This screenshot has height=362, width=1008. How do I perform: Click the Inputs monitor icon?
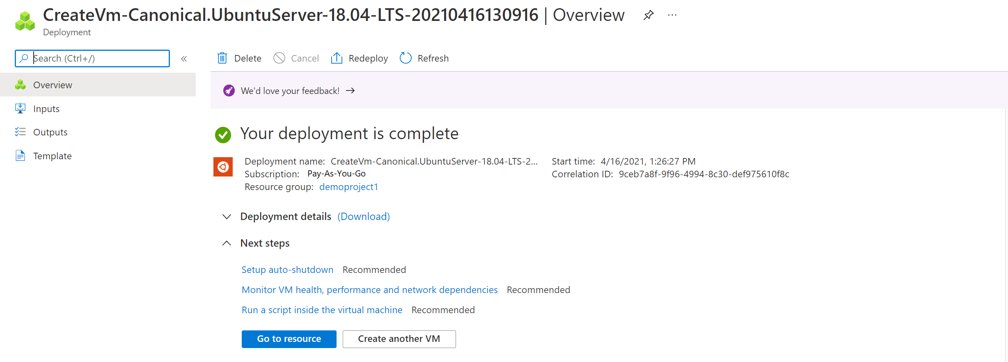click(21, 108)
